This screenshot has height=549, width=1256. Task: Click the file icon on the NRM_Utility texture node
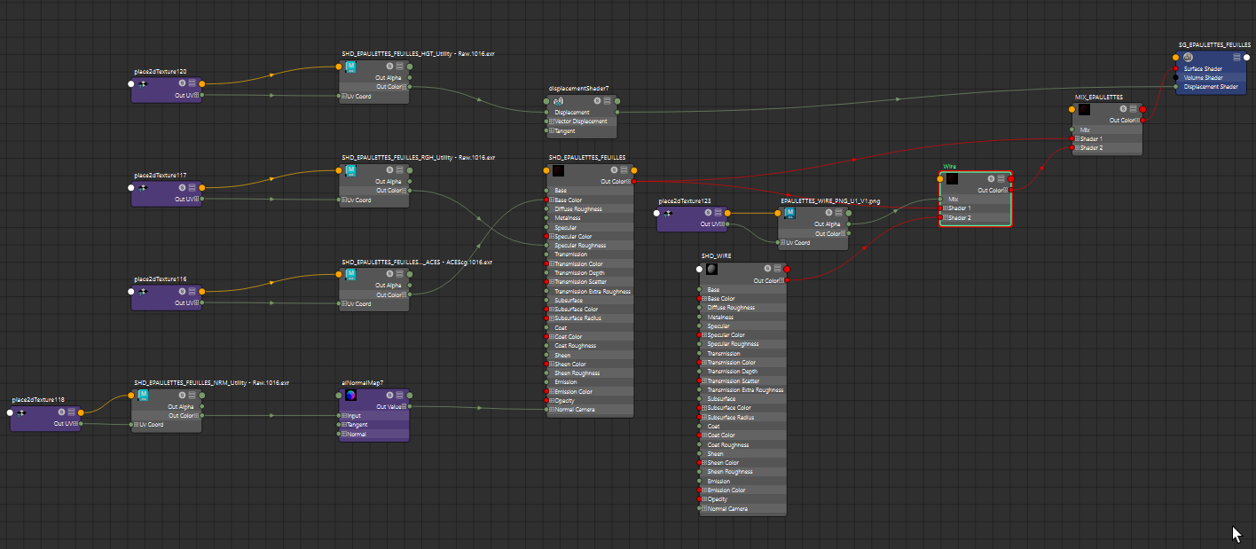click(x=143, y=396)
